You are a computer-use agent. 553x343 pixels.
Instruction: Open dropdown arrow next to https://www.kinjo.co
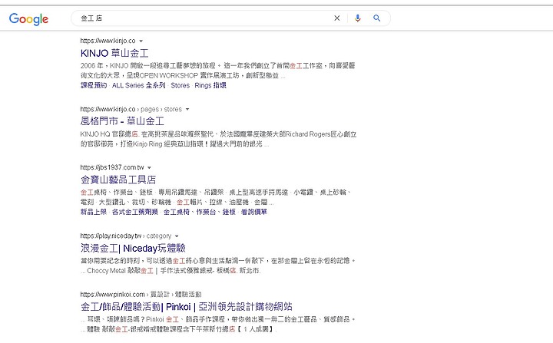pos(141,41)
